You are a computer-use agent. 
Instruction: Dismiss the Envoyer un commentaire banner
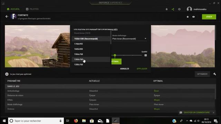213,113
